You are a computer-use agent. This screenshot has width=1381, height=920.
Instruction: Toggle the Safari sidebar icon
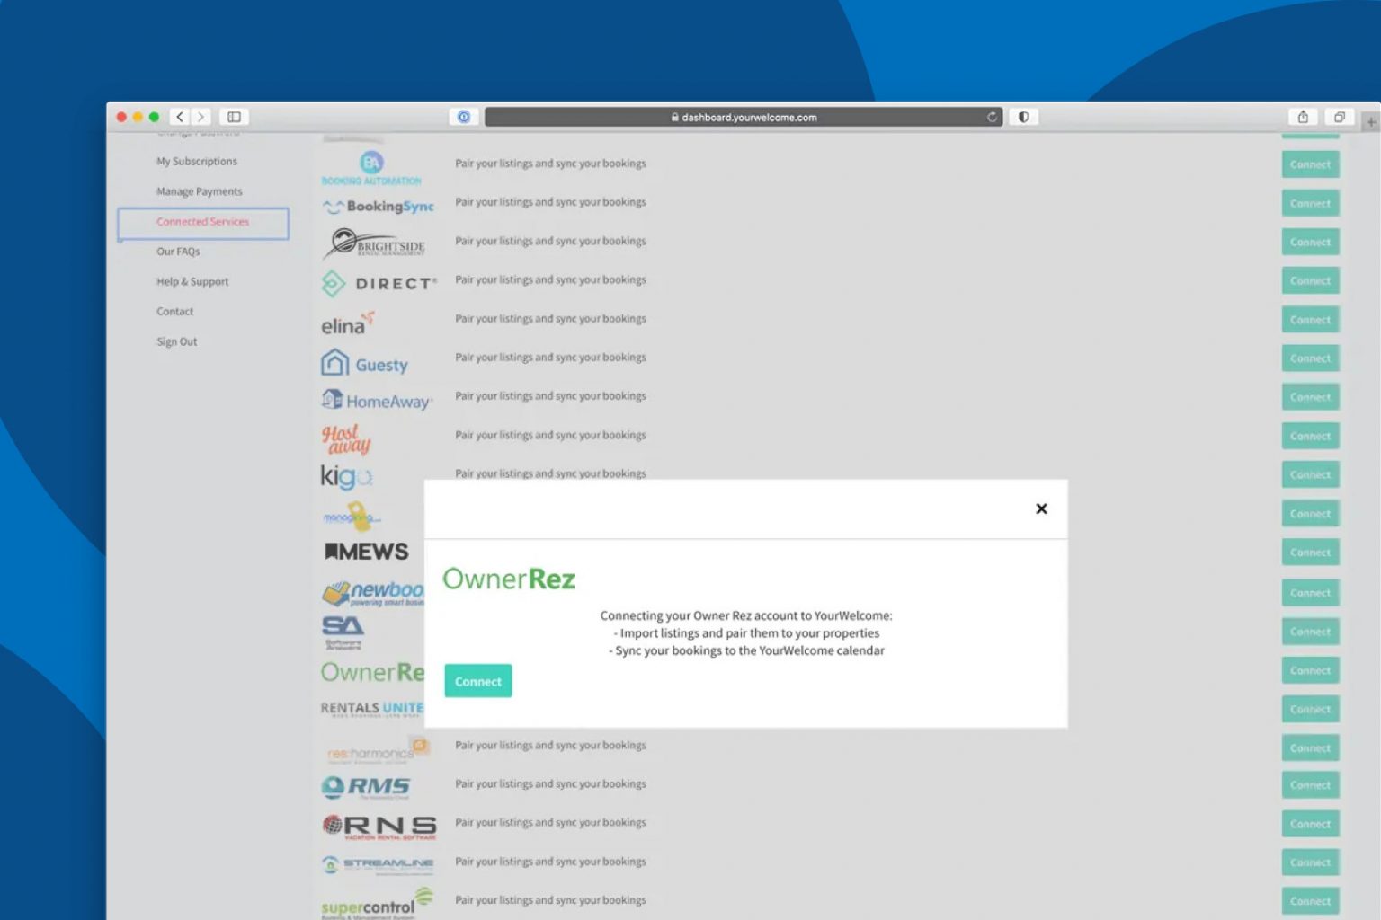234,117
